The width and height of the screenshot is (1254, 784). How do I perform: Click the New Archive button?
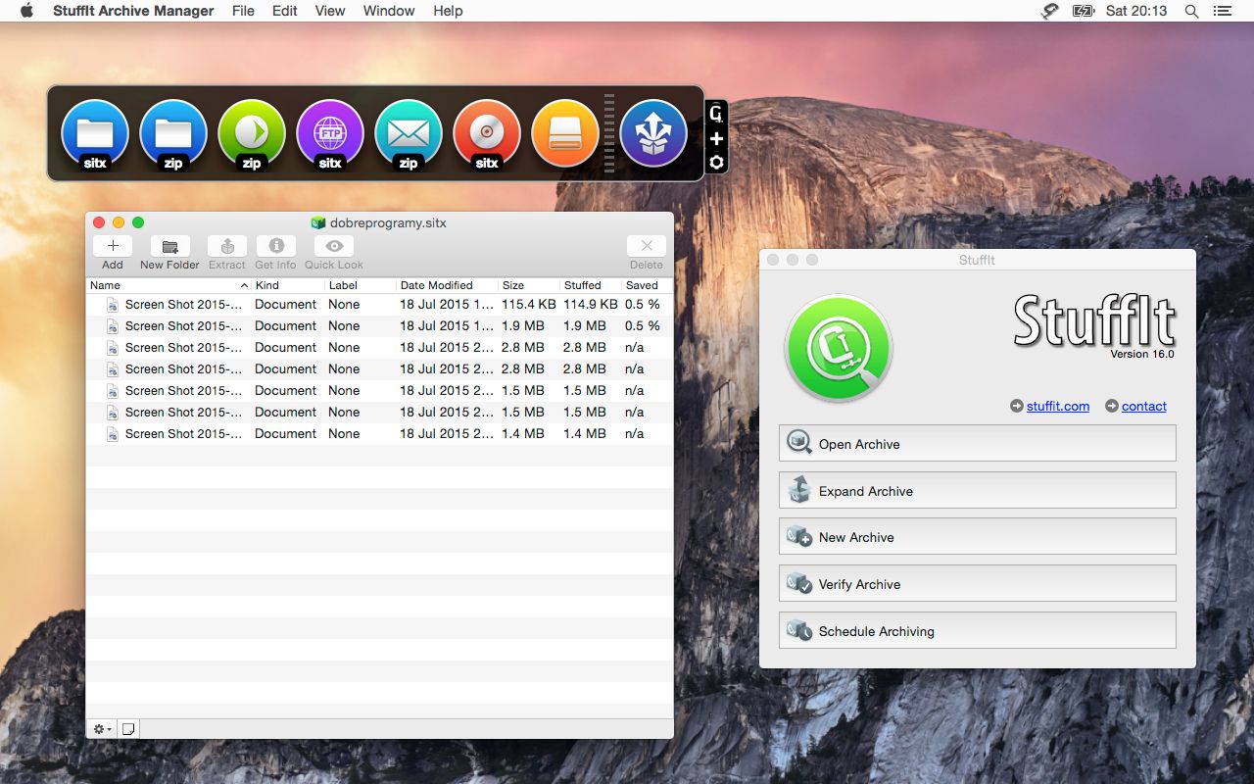tap(978, 536)
